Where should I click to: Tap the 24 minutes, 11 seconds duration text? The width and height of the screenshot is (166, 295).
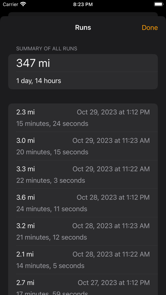pyautogui.click(x=52, y=209)
